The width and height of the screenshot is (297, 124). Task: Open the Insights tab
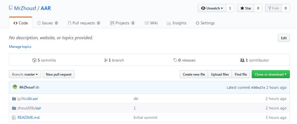[177, 23]
